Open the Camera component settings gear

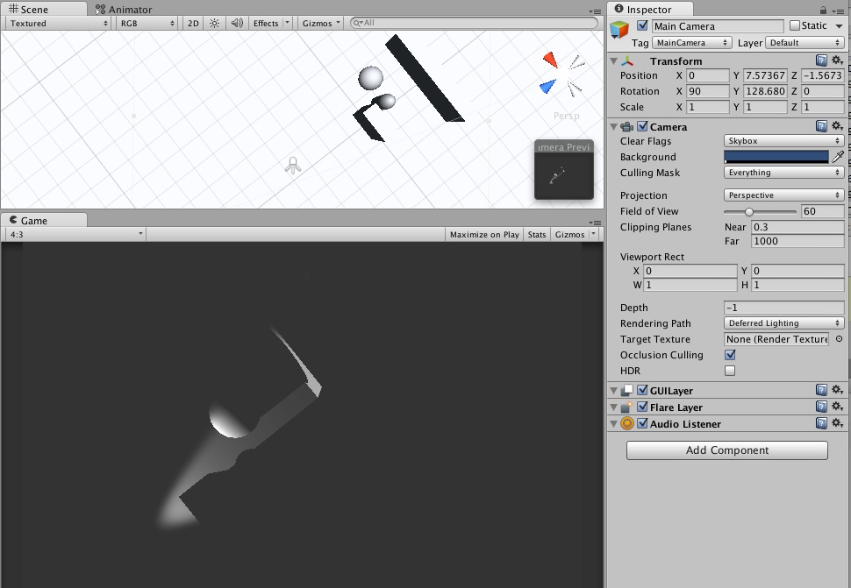pyautogui.click(x=838, y=125)
